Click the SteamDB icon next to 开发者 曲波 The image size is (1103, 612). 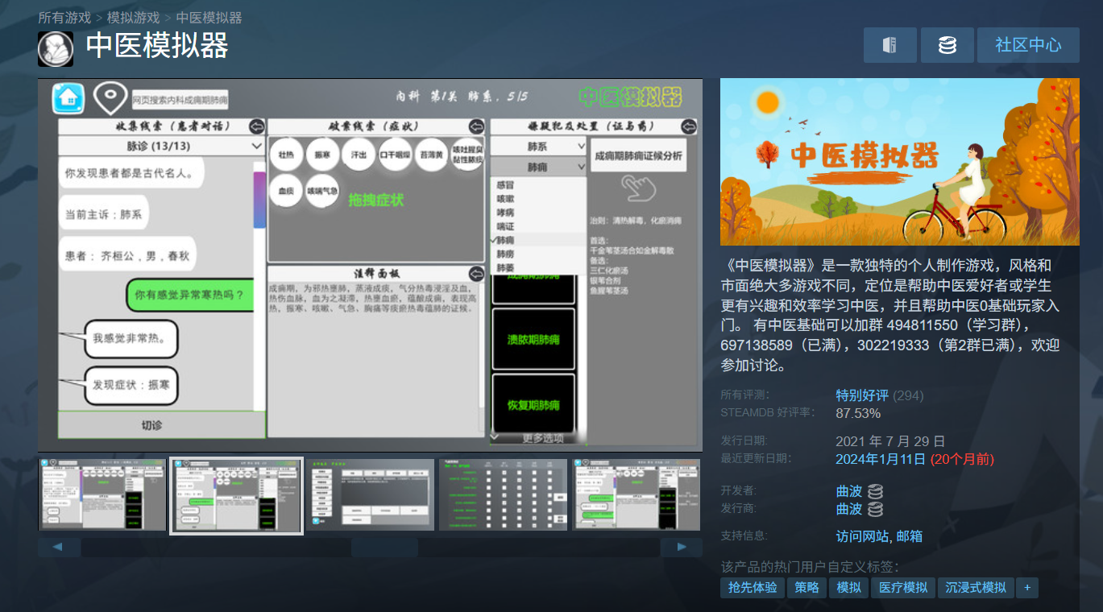[x=875, y=491]
